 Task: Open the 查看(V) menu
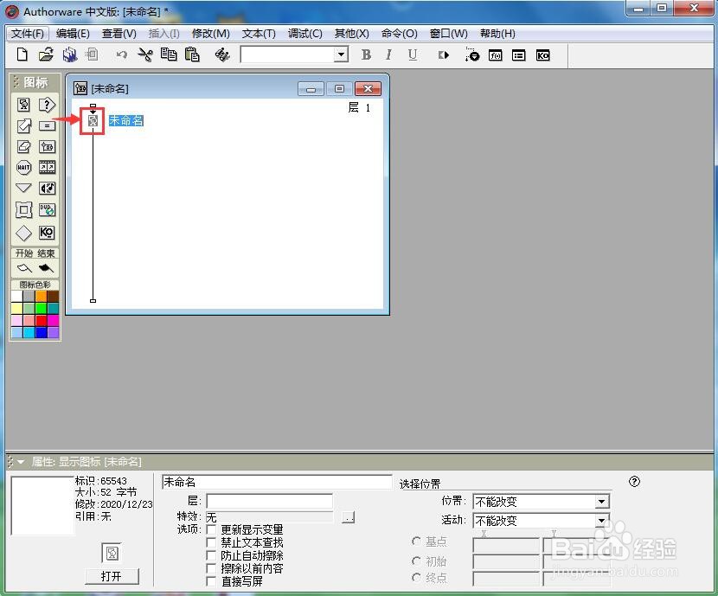point(119,34)
